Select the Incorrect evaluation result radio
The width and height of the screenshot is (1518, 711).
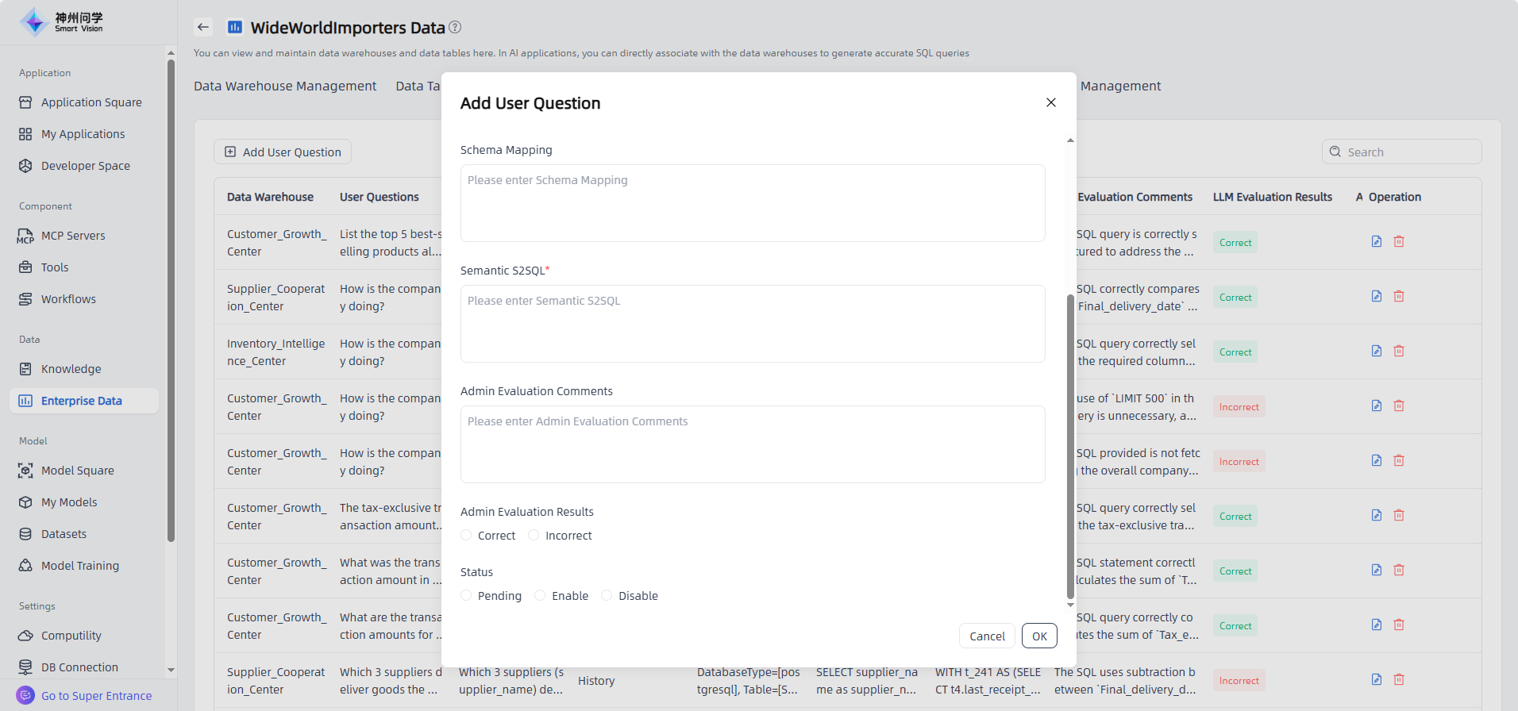tap(534, 536)
